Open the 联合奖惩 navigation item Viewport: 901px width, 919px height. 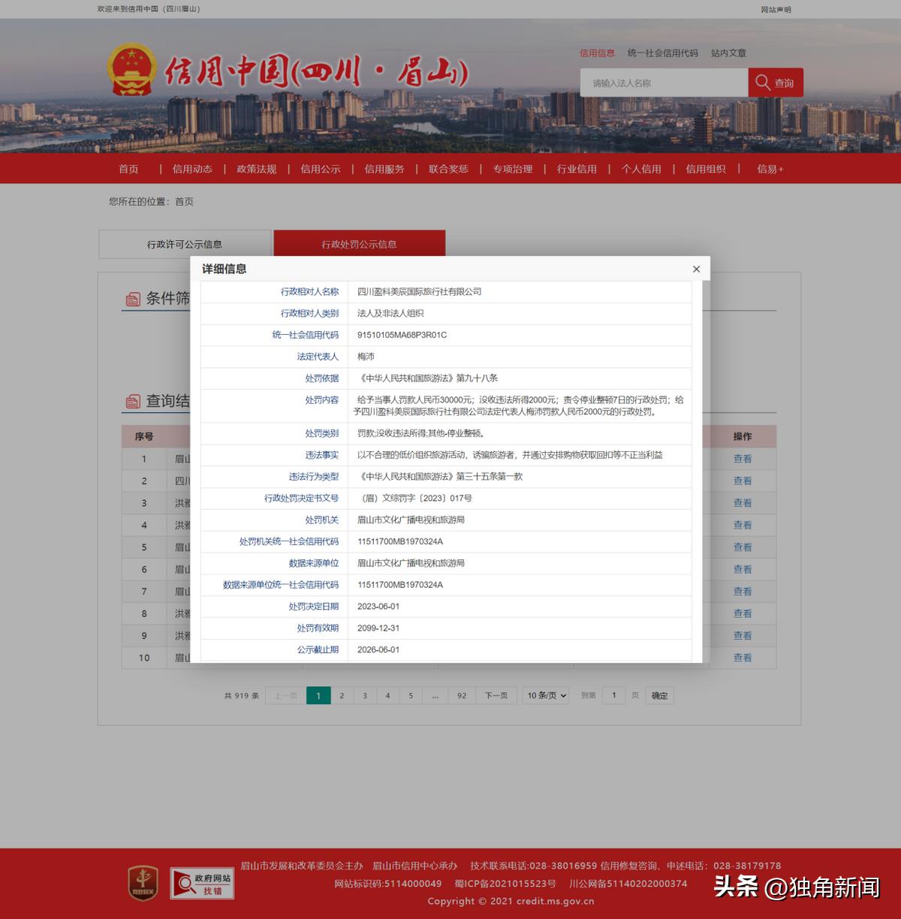point(448,169)
